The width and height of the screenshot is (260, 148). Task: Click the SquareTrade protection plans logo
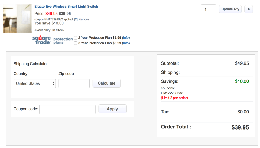point(53,40)
